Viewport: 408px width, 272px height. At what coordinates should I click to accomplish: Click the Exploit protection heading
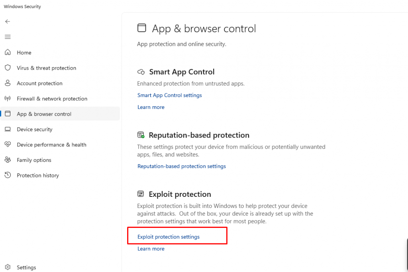(x=180, y=194)
